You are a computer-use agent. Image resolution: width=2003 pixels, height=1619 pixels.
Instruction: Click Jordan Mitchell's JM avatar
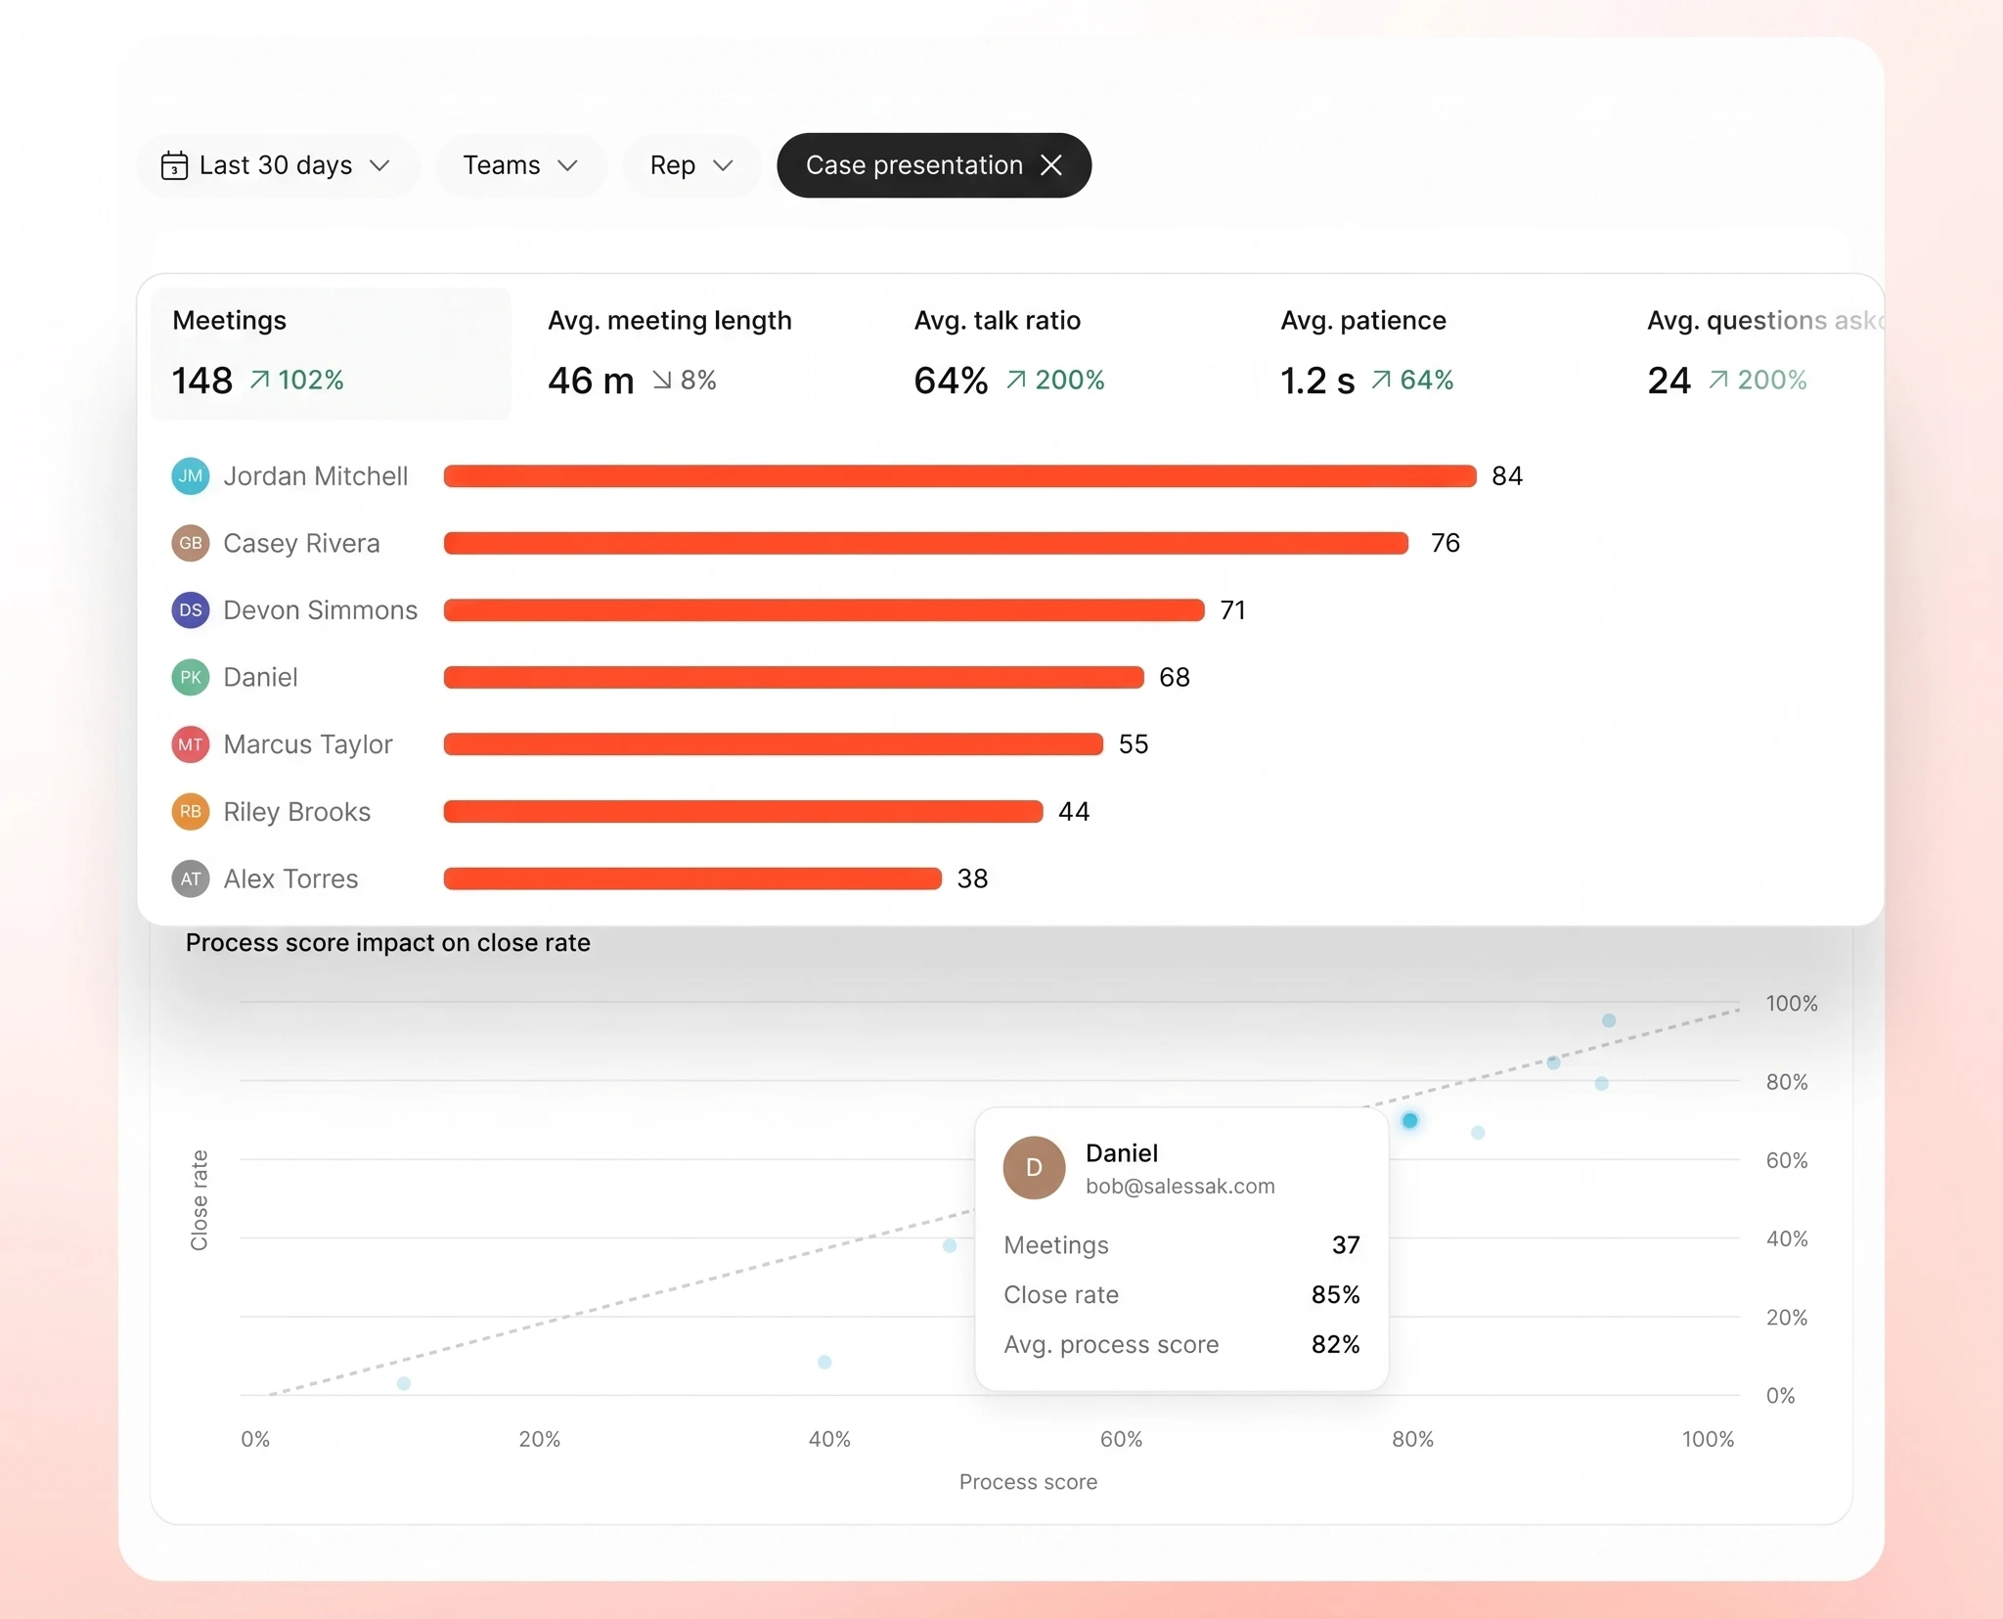191,476
